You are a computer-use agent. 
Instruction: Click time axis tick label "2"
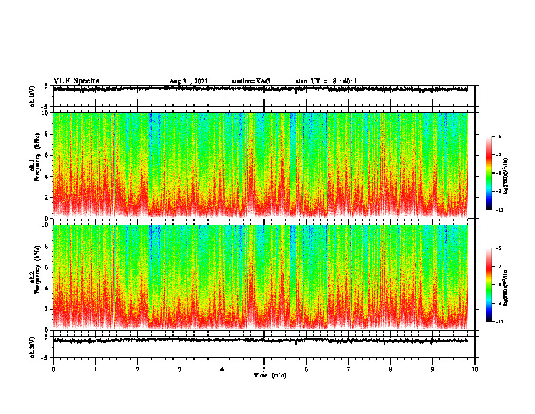[138, 369]
